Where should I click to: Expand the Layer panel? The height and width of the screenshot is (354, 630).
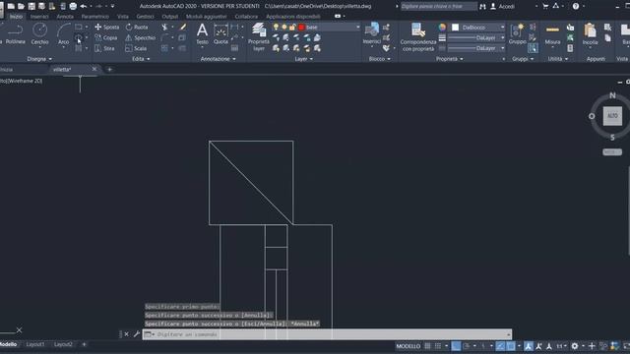303,59
